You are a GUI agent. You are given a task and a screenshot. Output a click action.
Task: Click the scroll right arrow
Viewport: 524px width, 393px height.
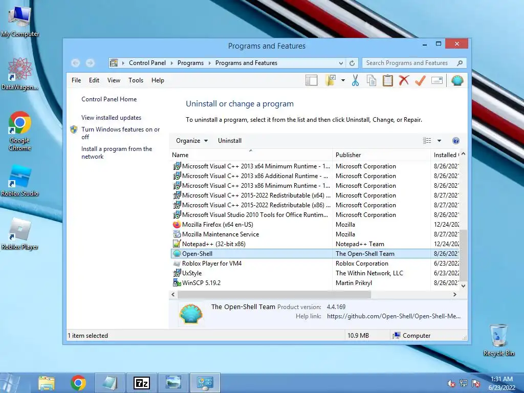pos(454,294)
